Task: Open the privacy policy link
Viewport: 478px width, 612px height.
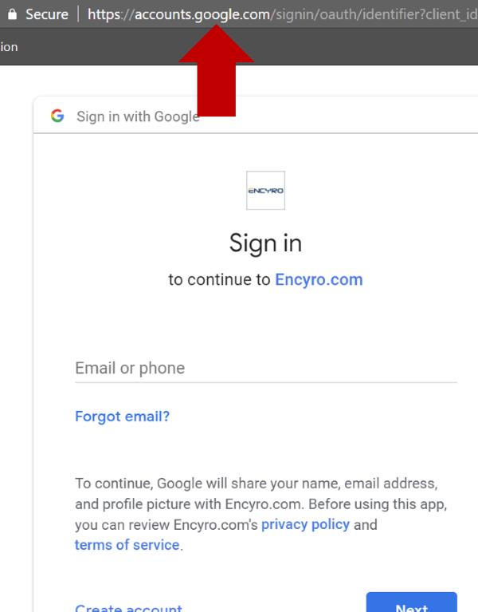Action: (305, 524)
